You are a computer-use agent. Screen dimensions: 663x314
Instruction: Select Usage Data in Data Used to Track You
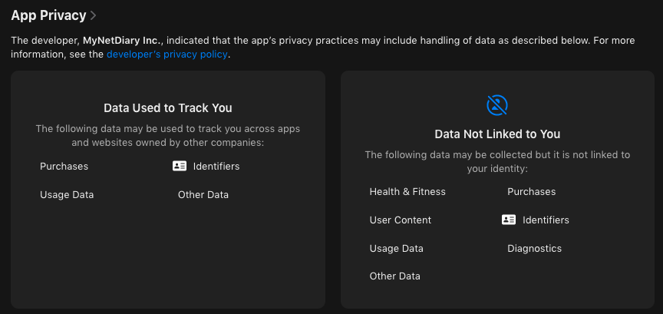[67, 195]
